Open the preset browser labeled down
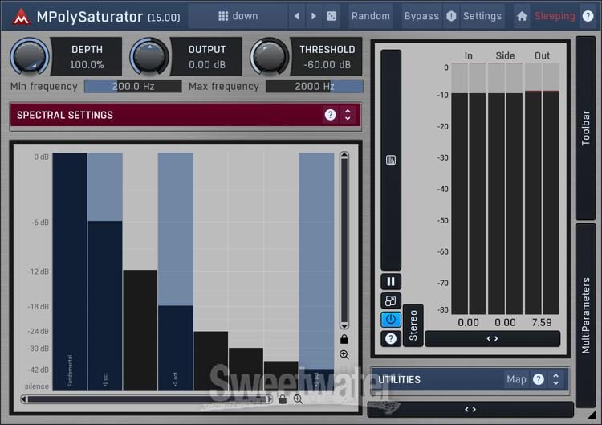The width and height of the screenshot is (602, 425). click(238, 16)
